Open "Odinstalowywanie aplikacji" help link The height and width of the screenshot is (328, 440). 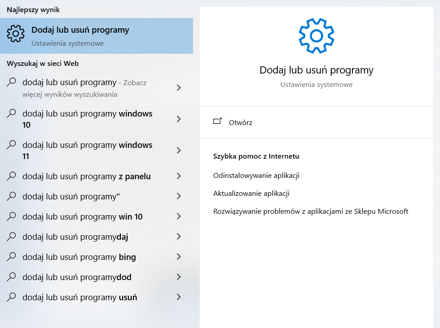tap(256, 176)
